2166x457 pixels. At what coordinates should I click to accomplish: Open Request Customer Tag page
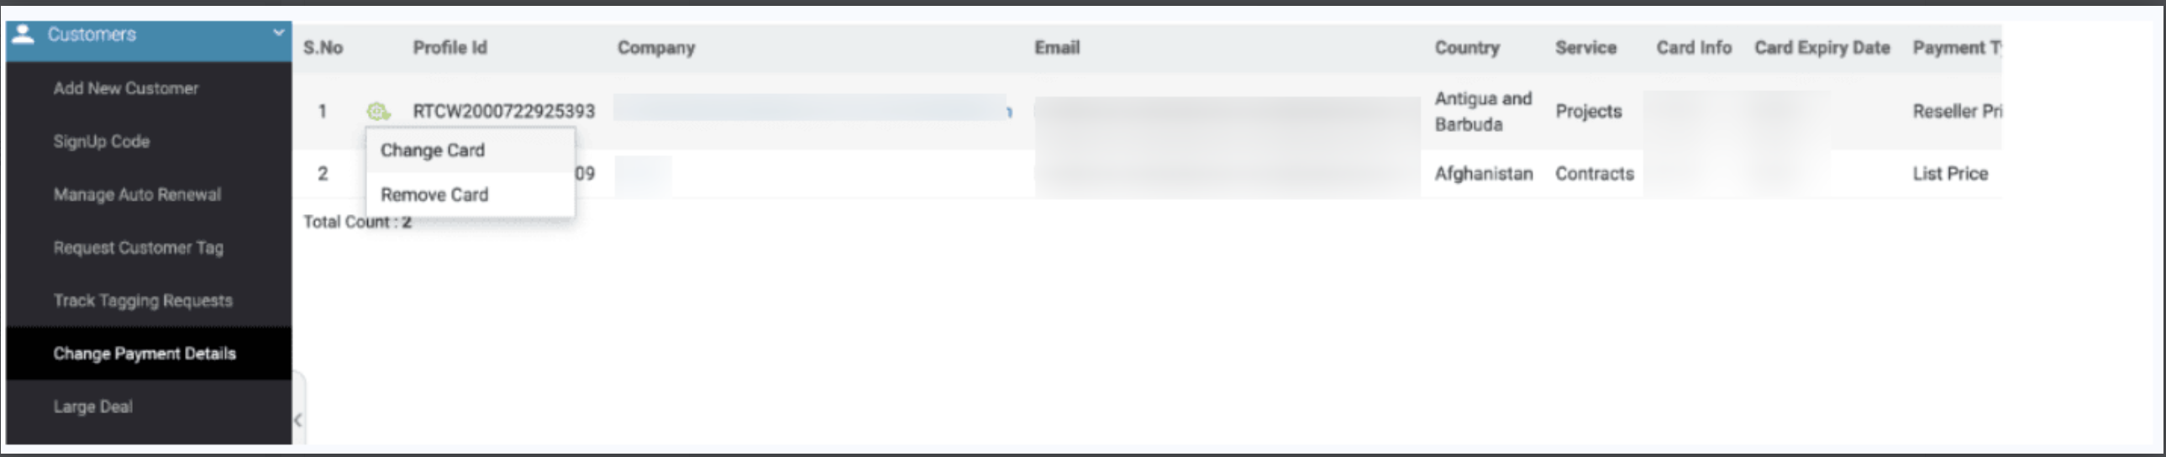pyautogui.click(x=139, y=248)
